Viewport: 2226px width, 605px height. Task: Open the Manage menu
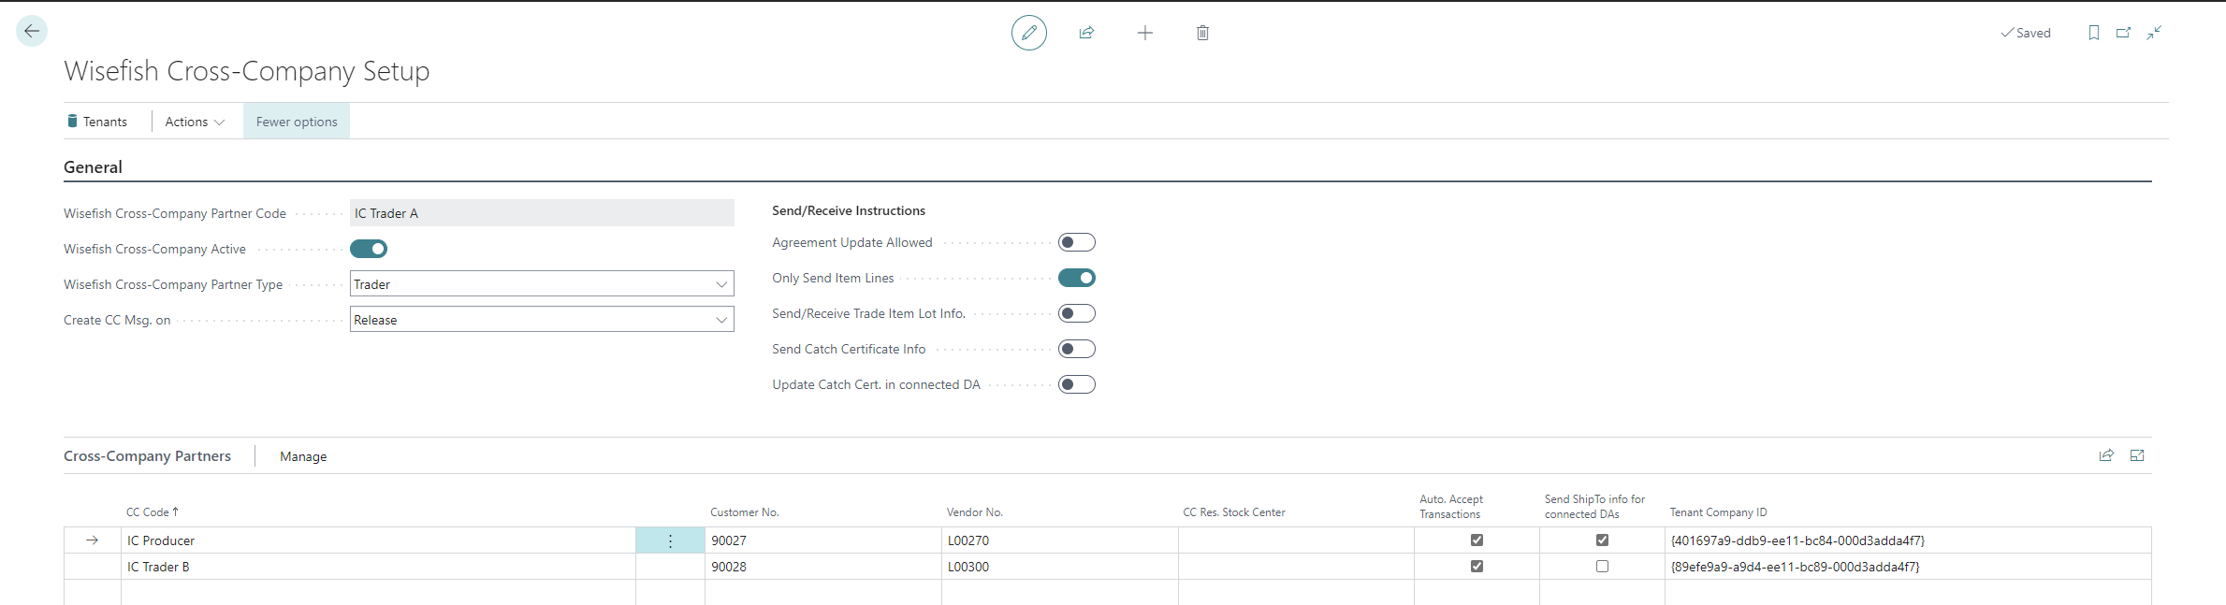point(303,456)
